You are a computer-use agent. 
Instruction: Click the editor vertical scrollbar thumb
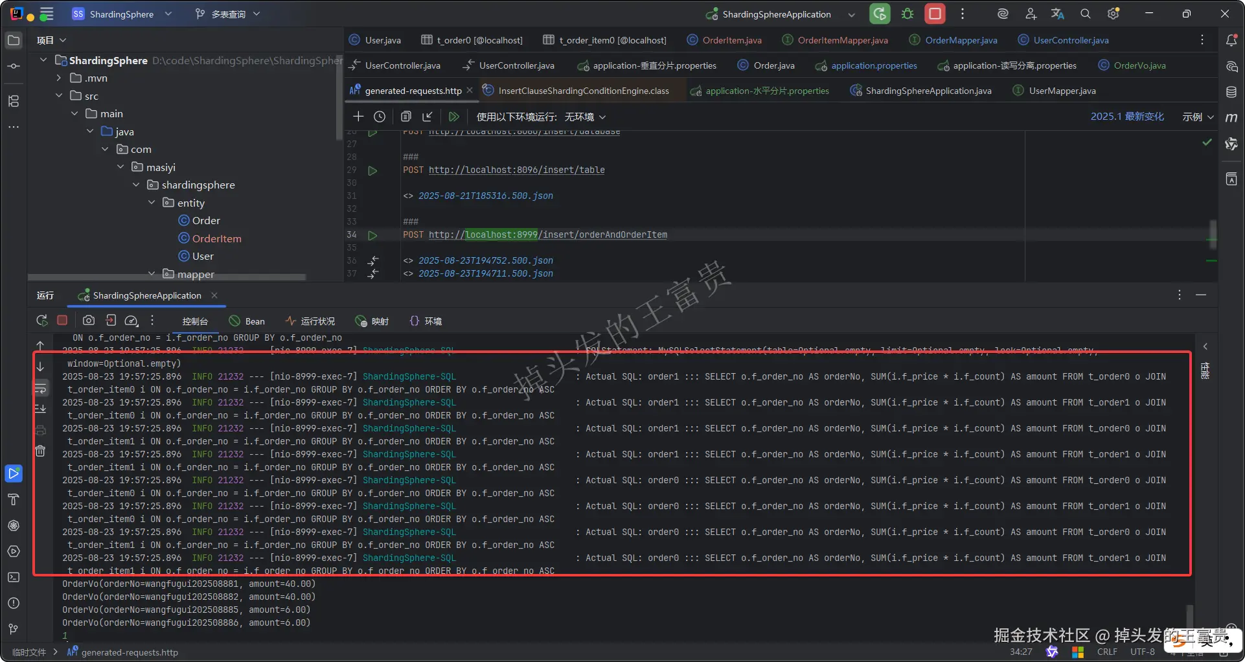pyautogui.click(x=1213, y=233)
